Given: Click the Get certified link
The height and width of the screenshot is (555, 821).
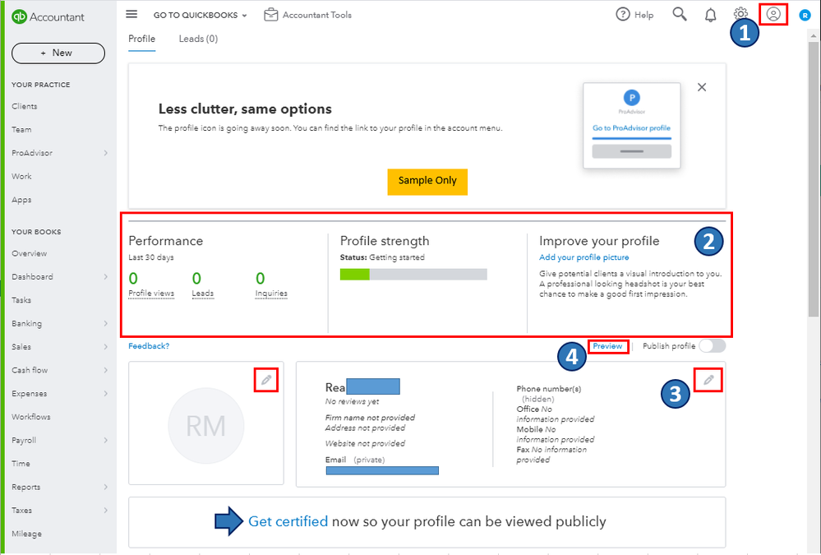Looking at the screenshot, I should click(288, 521).
